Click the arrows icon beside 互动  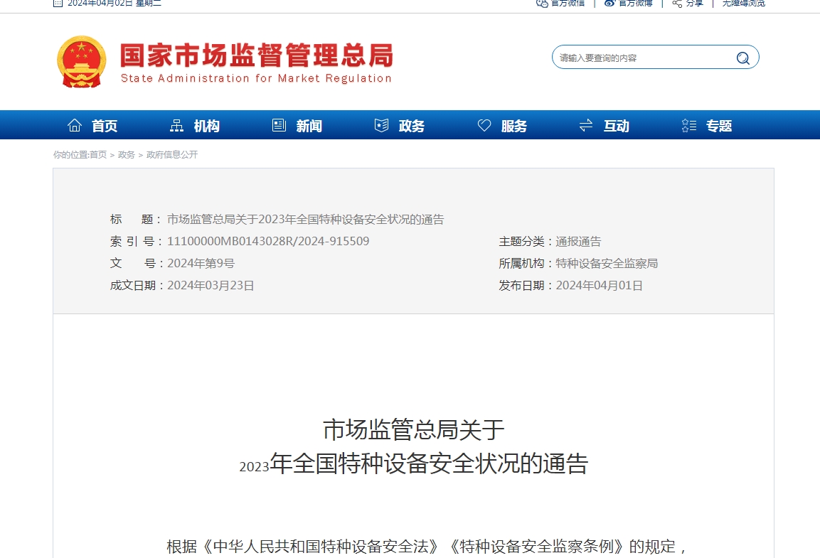point(586,126)
